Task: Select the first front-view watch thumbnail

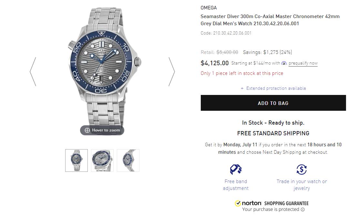Action: (x=77, y=160)
